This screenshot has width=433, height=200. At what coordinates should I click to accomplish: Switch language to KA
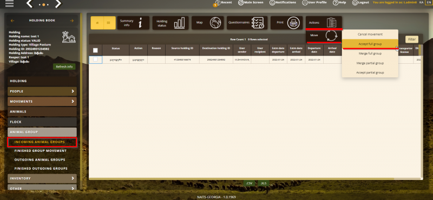point(421,2)
